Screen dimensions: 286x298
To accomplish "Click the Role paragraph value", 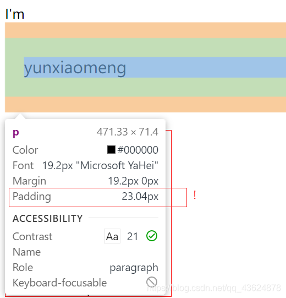I will click(134, 268).
